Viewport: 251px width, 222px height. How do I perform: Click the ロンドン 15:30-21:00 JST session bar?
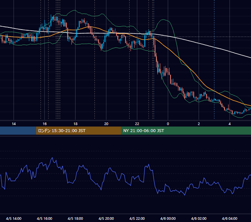[78, 131]
